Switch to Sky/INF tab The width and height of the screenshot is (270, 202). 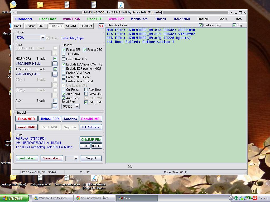(71, 26)
